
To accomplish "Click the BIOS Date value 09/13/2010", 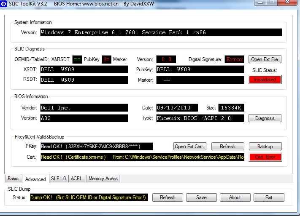I will [177, 108].
